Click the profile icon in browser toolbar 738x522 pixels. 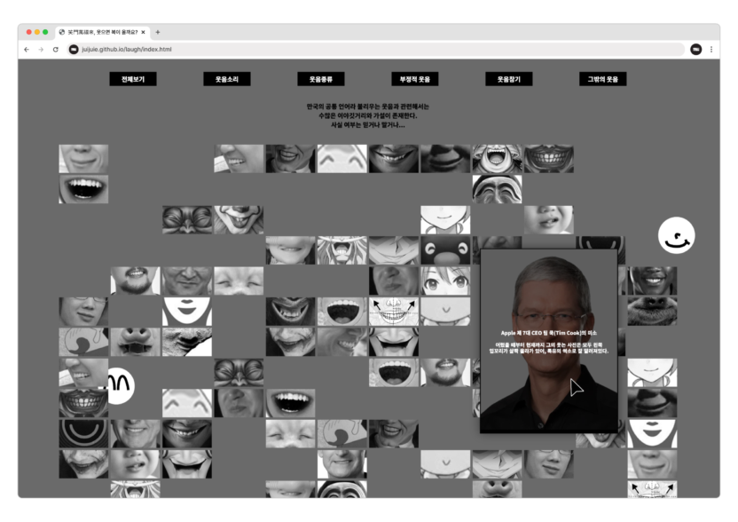pyautogui.click(x=696, y=50)
